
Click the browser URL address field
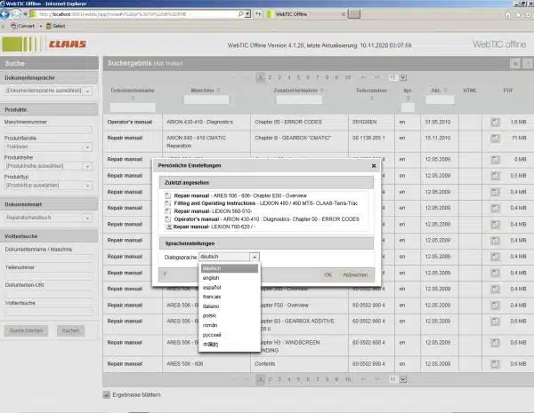pyautogui.click(x=137, y=14)
